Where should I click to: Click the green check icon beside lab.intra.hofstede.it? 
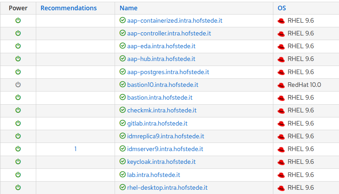coord(122,175)
